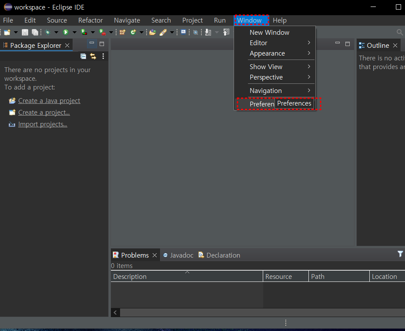Click the Previous Annotation toolbar icon

(x=226, y=32)
